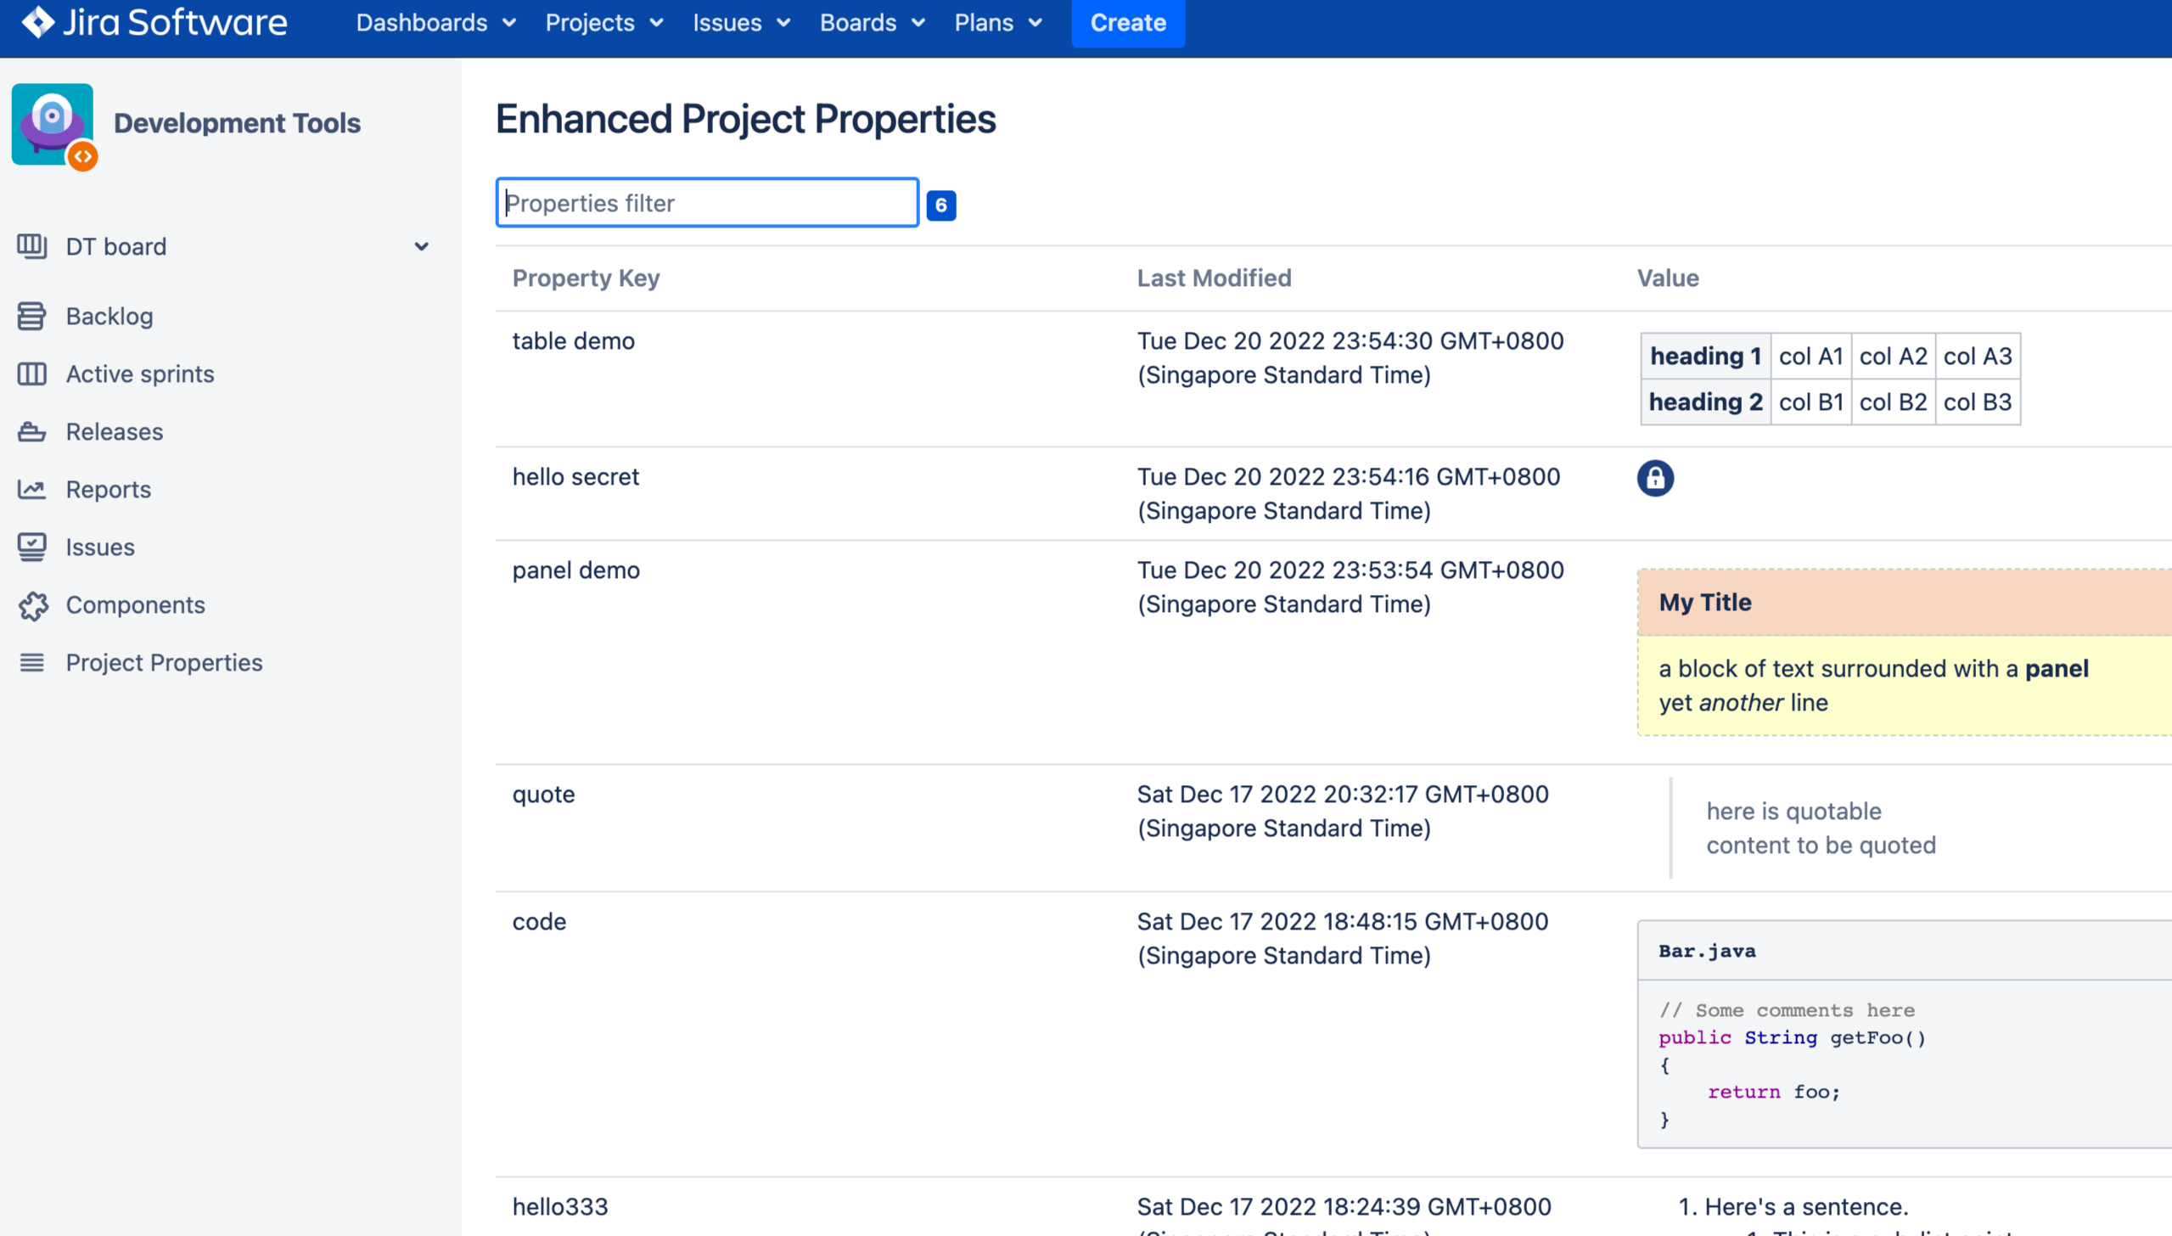Click the Development Tools project avatar
The height and width of the screenshot is (1236, 2172).
click(x=53, y=124)
